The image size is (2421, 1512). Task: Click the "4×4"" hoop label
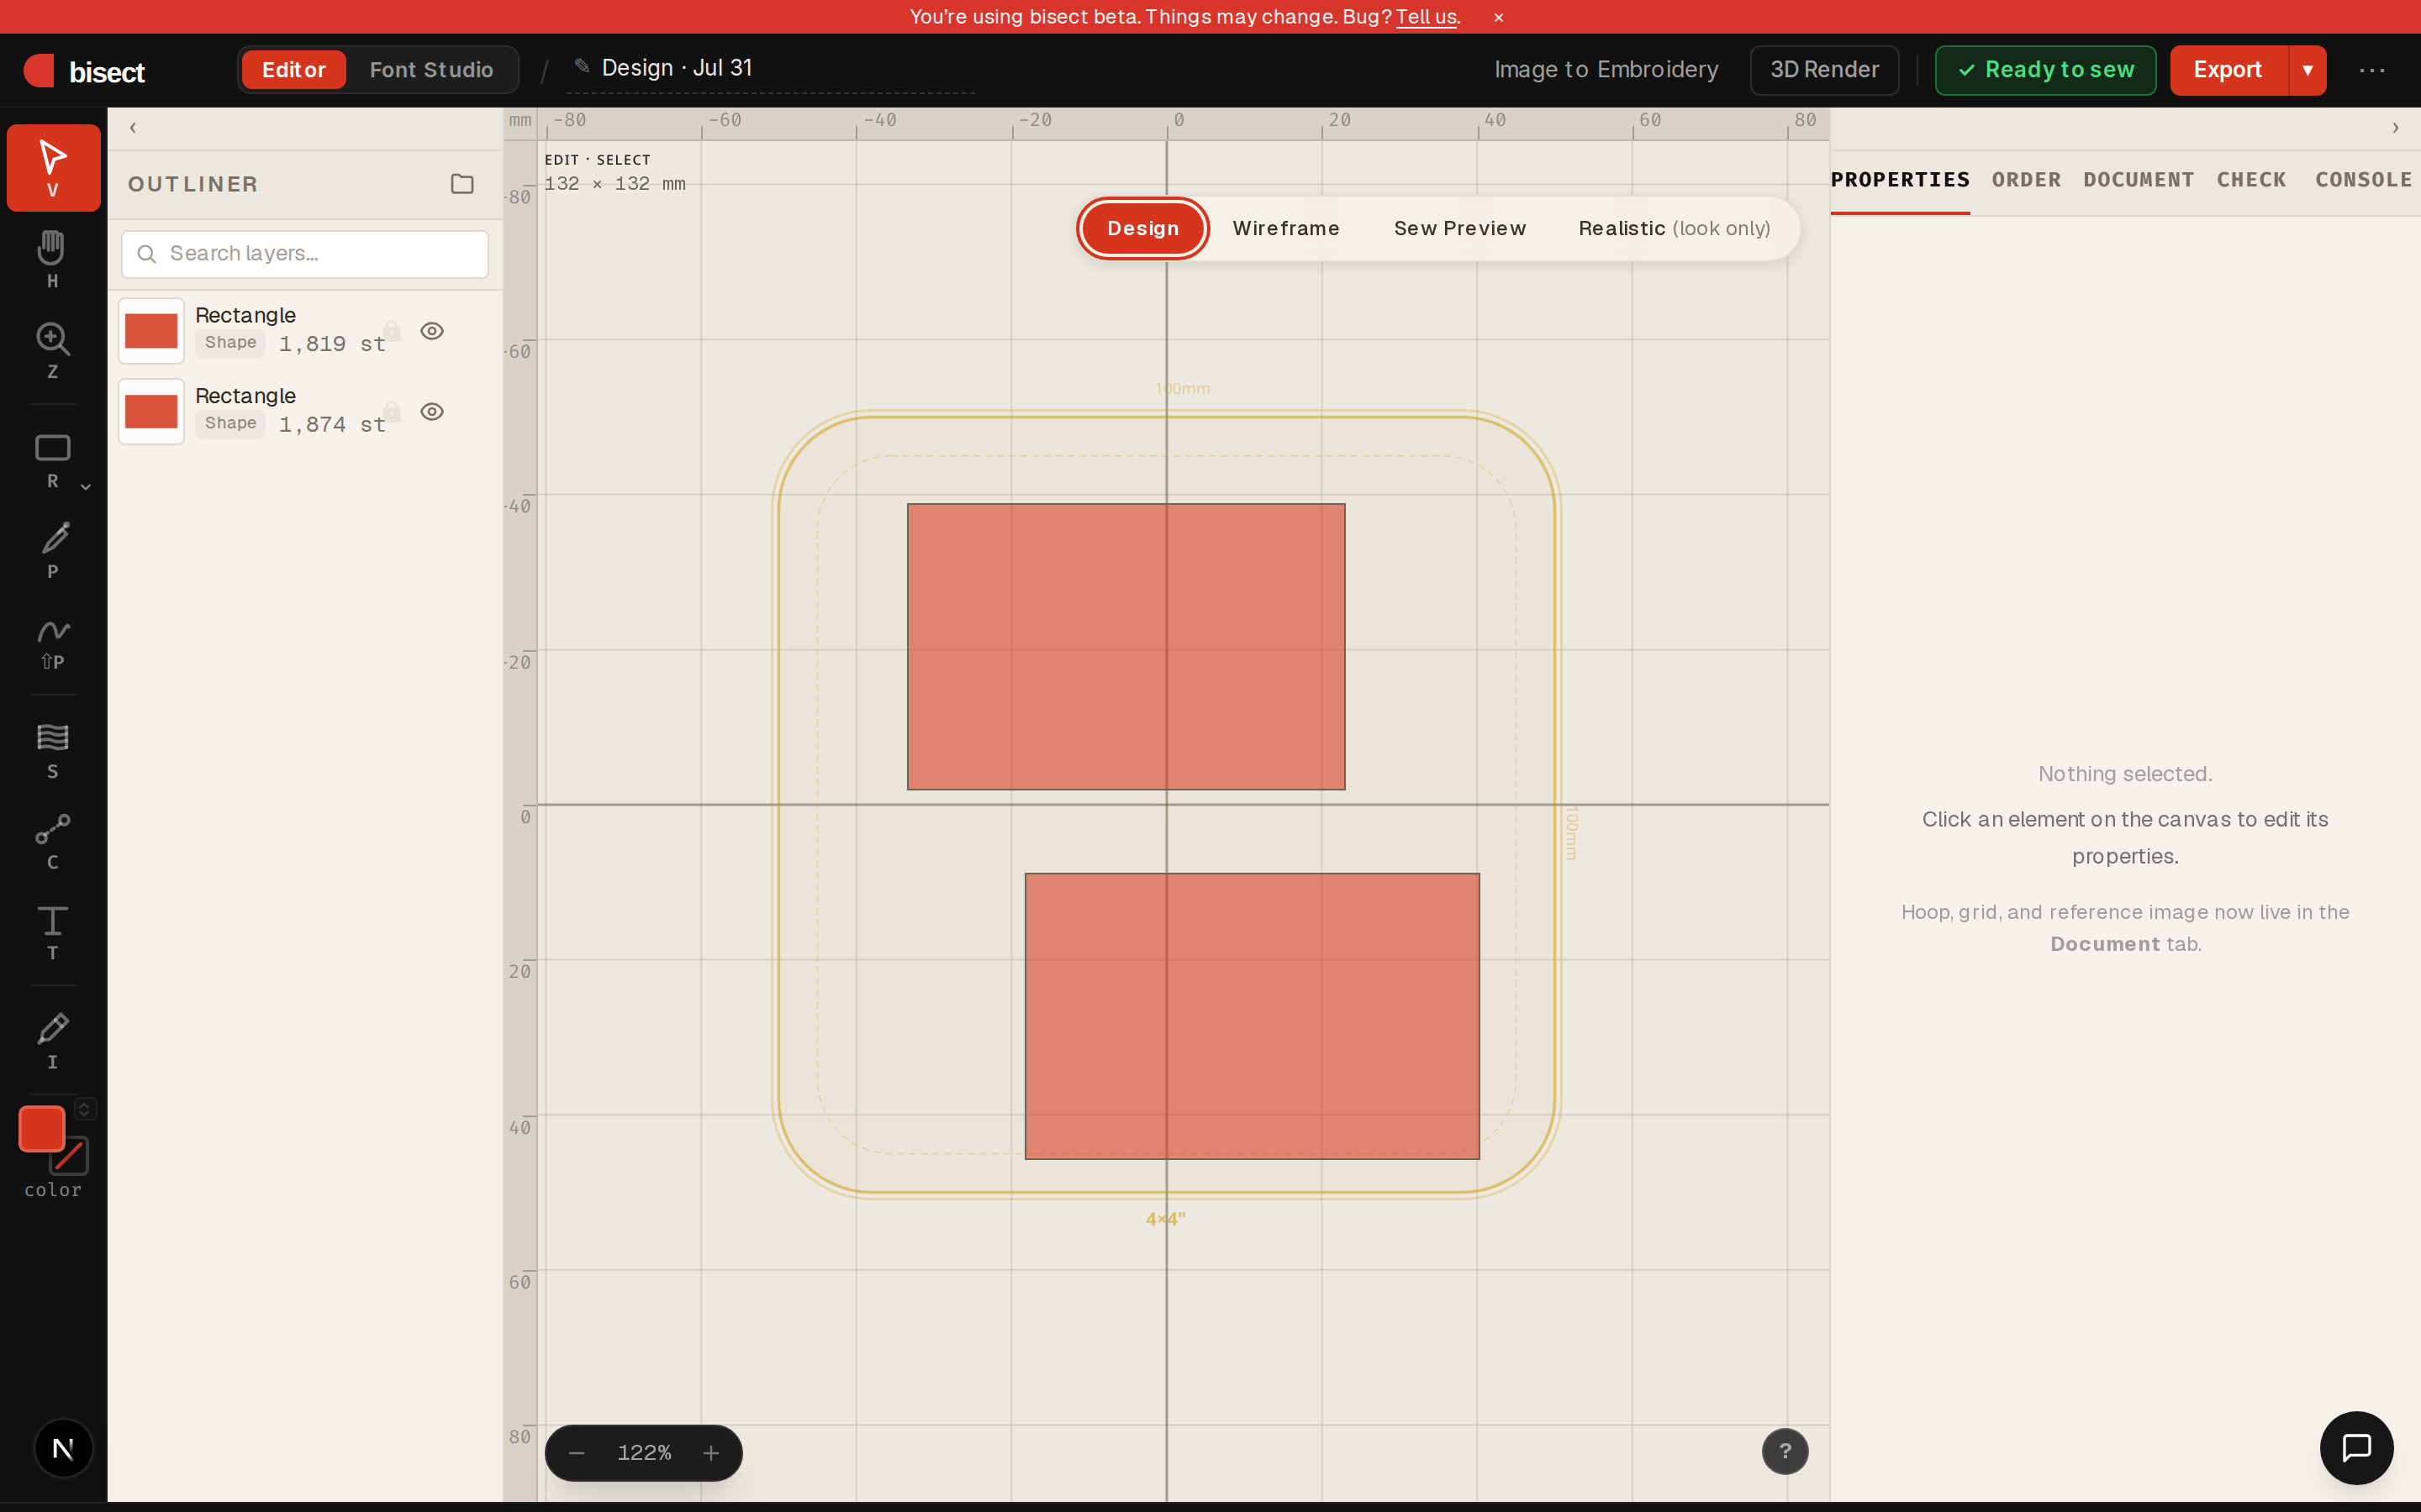1165,1219
